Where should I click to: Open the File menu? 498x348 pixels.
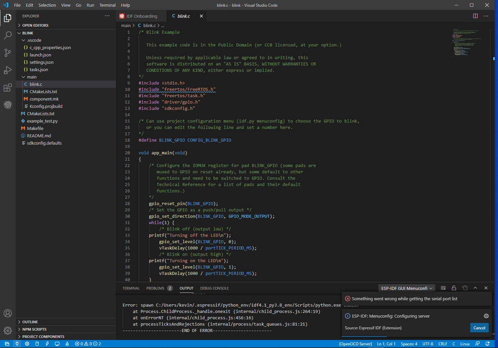(17, 5)
